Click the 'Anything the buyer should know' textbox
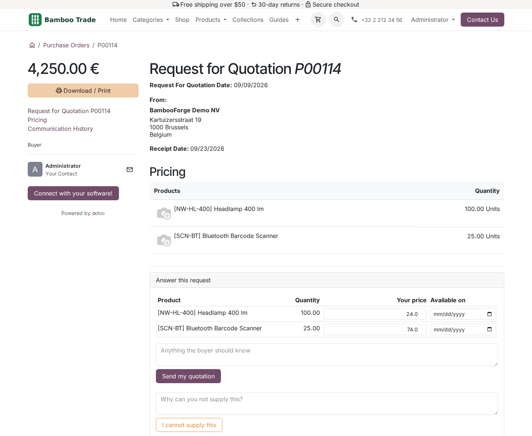Screen dimensions: 532x436 tap(327, 355)
